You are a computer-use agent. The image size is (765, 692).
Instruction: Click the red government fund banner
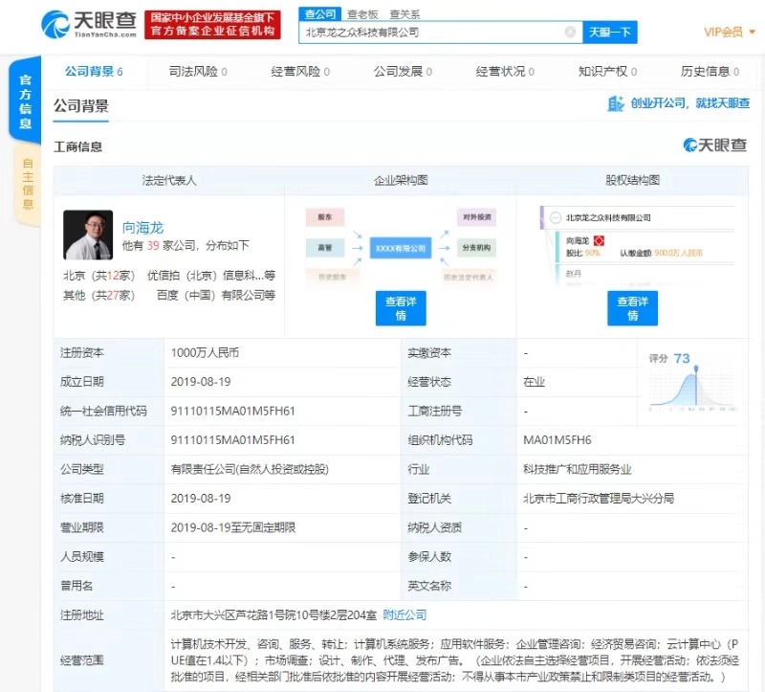point(212,25)
